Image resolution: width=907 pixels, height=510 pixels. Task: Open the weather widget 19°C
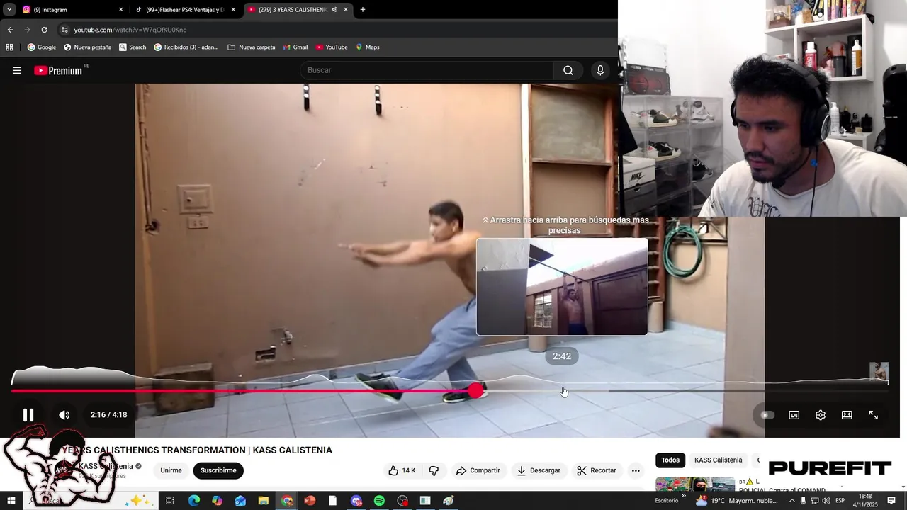coord(737,501)
